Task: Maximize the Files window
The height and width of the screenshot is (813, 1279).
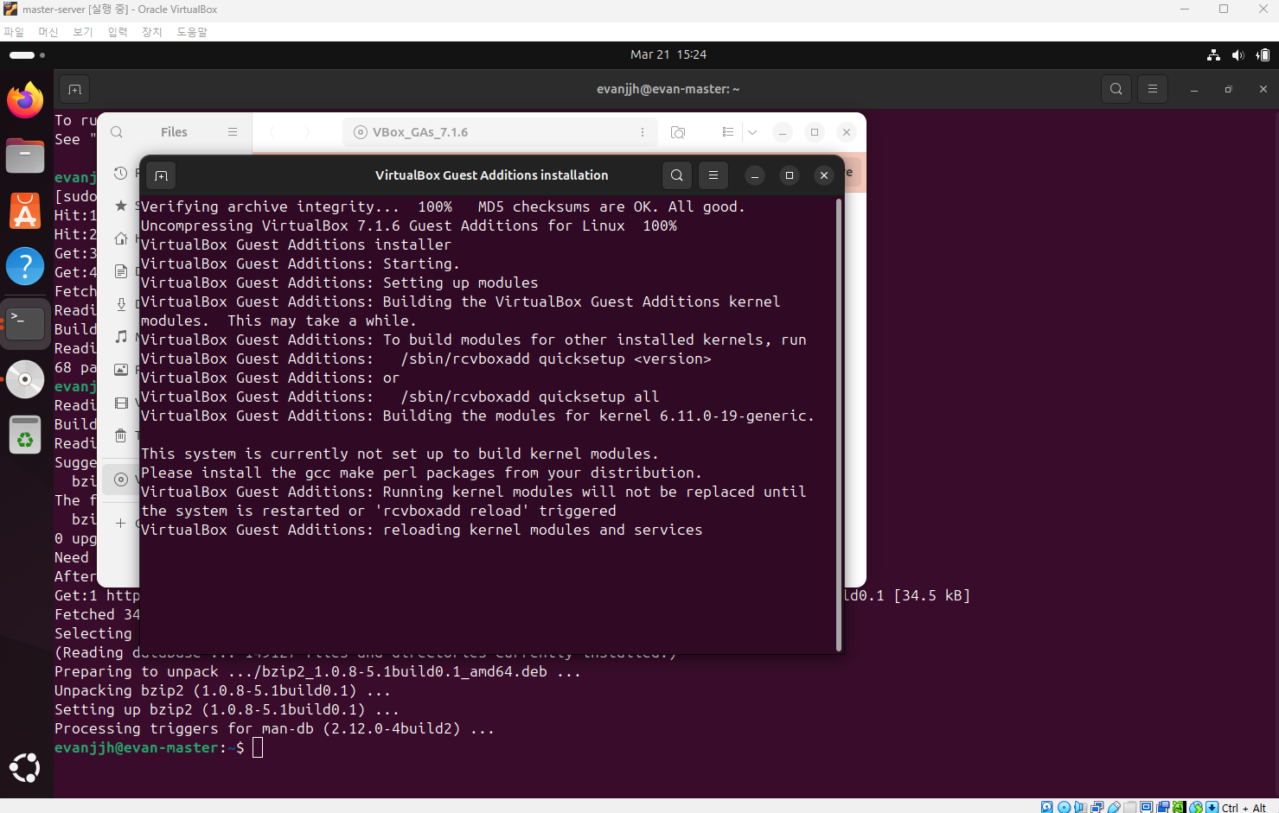Action: [x=815, y=132]
